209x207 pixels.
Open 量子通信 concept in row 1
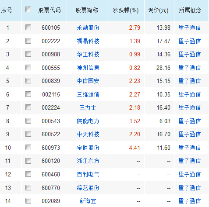point(190,28)
